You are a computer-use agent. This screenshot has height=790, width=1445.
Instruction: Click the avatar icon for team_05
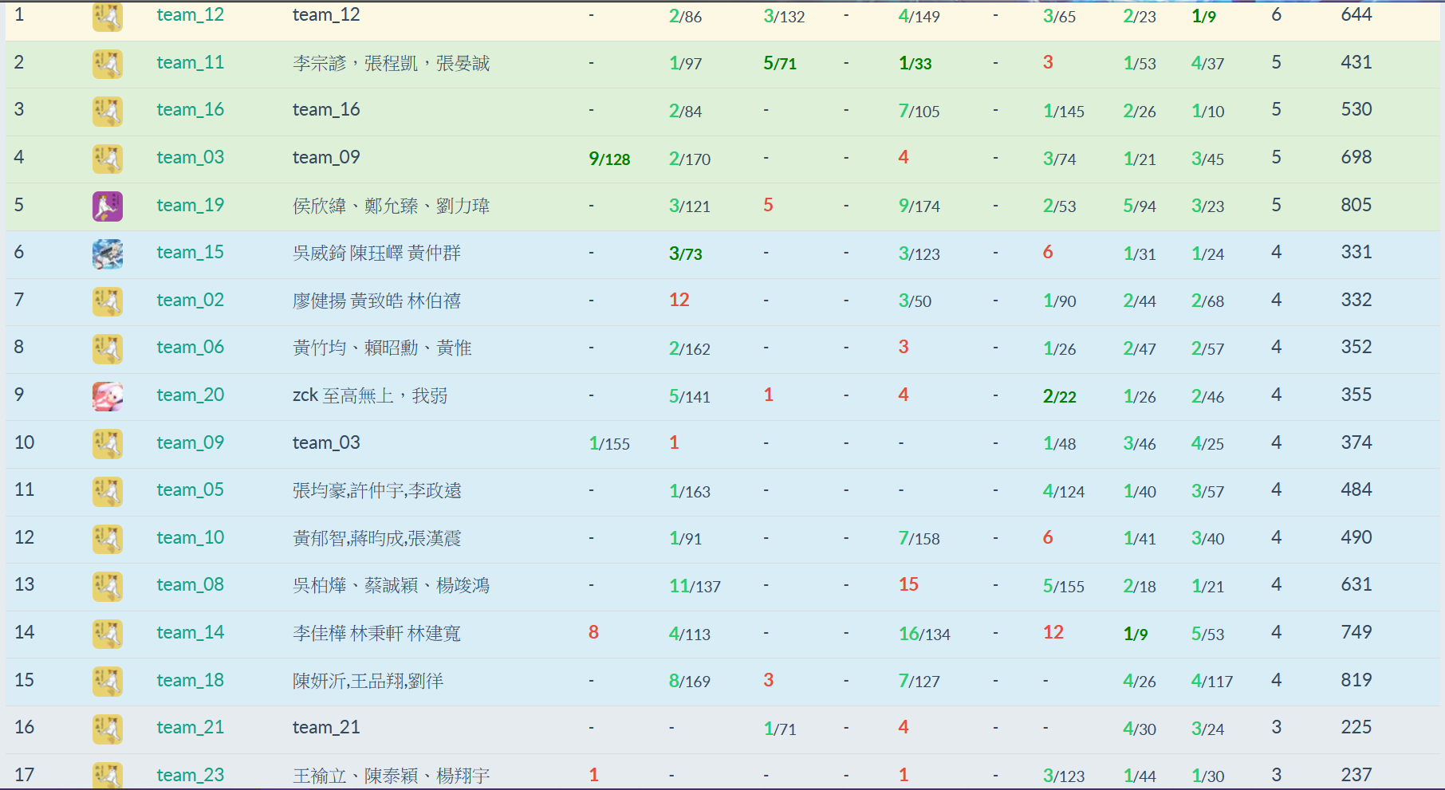click(x=108, y=491)
